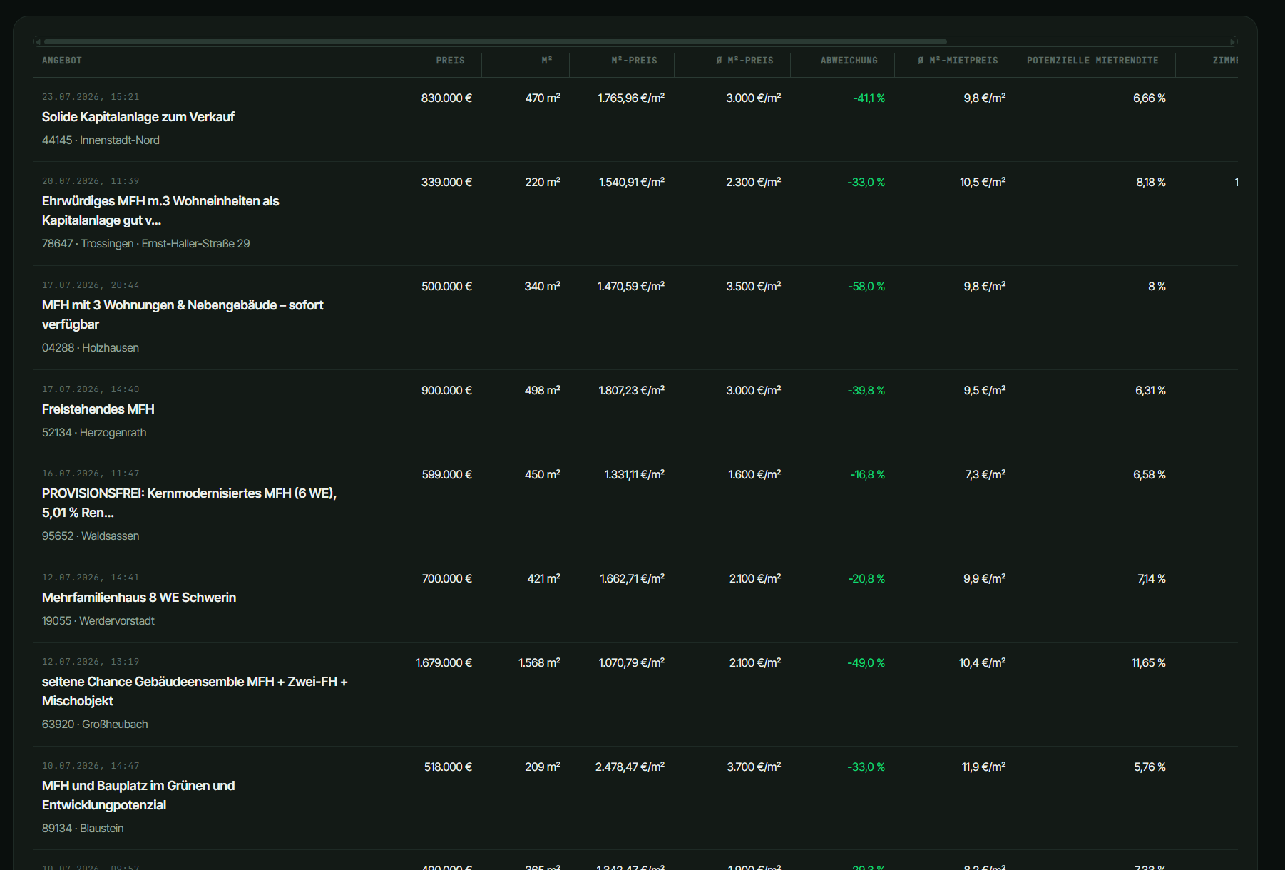Open the "PROVISIONSFREI: Kernmodernisiertes MFH" listing
1285x870 pixels.
click(x=189, y=503)
